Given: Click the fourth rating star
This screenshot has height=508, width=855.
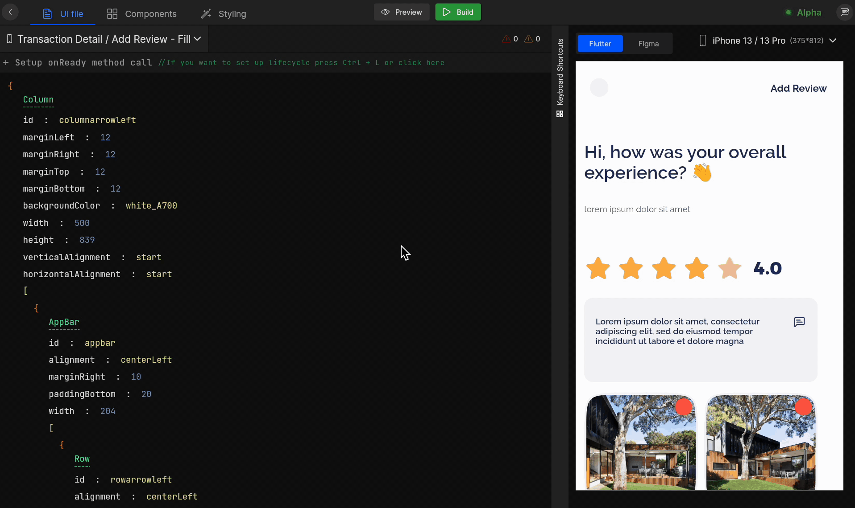Looking at the screenshot, I should 697,268.
